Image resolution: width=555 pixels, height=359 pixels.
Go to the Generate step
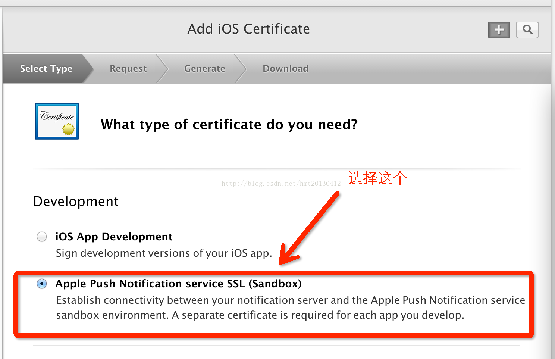click(x=205, y=69)
